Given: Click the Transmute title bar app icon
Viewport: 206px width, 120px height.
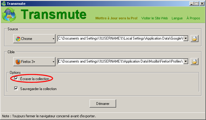Looking at the screenshot, I should pos(4,4).
